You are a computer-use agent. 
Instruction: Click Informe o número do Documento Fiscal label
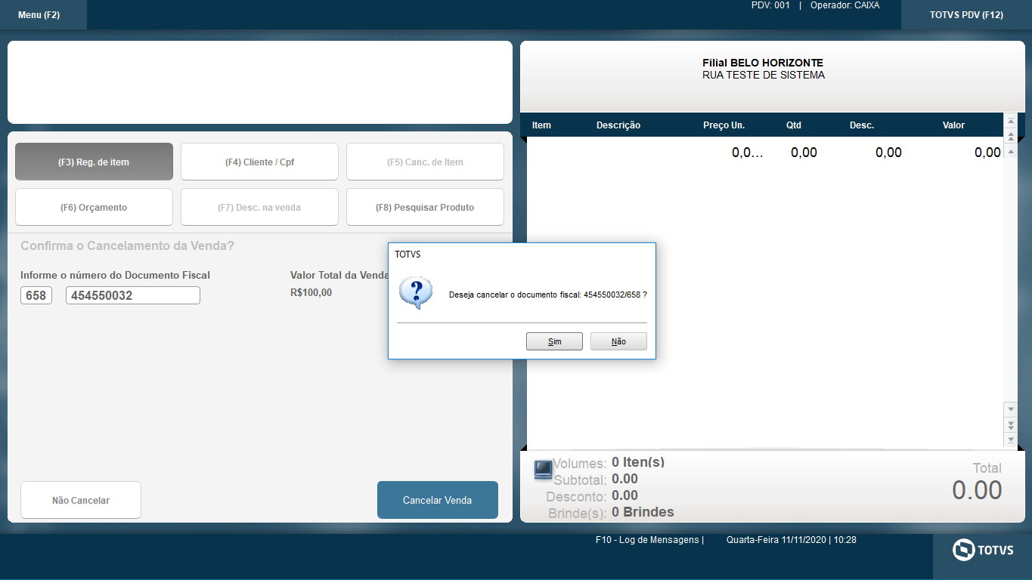point(115,276)
